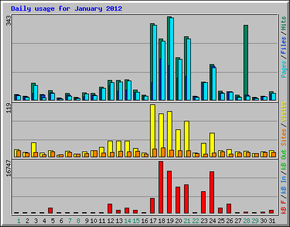
Task: Click the 343 hits axis value
Action: coord(8,20)
